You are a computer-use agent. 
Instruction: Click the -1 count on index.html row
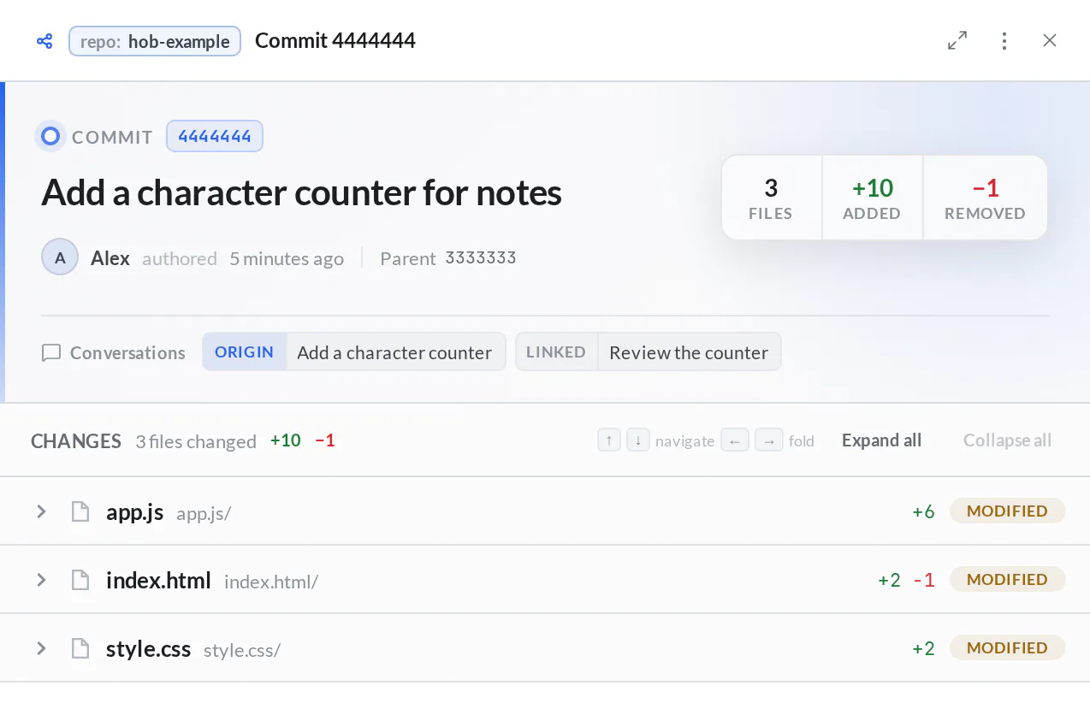click(x=924, y=580)
